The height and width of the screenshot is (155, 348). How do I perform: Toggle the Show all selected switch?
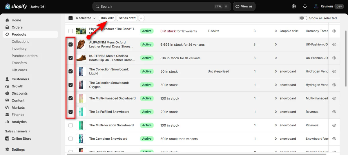(x=303, y=18)
